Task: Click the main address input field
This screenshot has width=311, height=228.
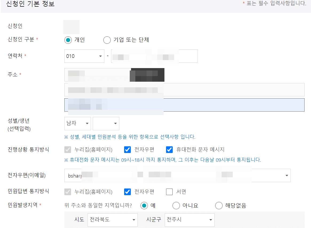Action: [184, 90]
